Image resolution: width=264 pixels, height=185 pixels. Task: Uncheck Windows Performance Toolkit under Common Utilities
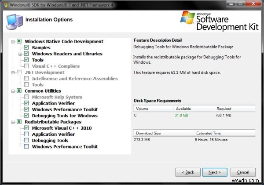[26, 109]
